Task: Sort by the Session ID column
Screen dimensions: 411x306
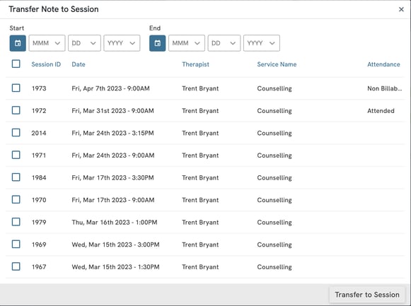Action: click(x=46, y=64)
